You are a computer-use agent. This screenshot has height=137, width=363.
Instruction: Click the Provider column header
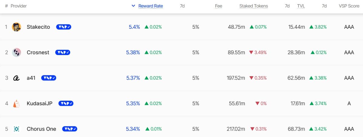tap(19, 6)
